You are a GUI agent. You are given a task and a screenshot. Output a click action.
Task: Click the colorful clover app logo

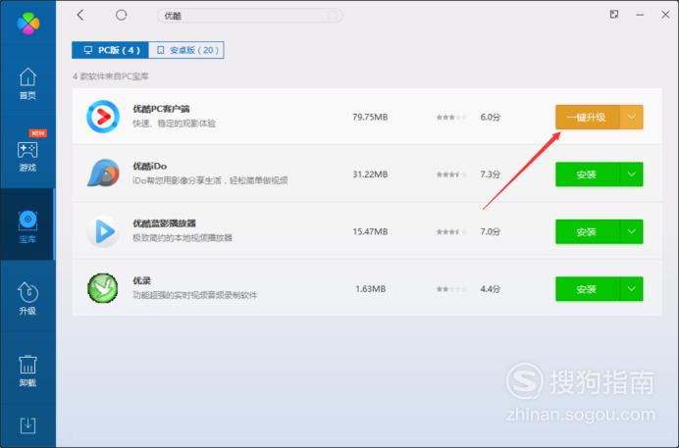[x=28, y=23]
